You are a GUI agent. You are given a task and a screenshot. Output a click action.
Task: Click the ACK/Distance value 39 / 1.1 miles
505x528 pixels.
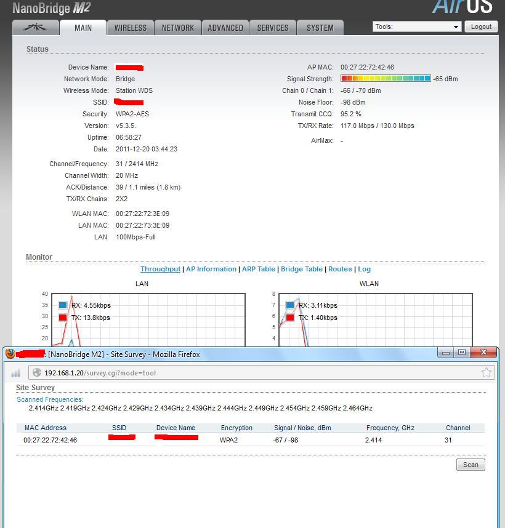(148, 187)
